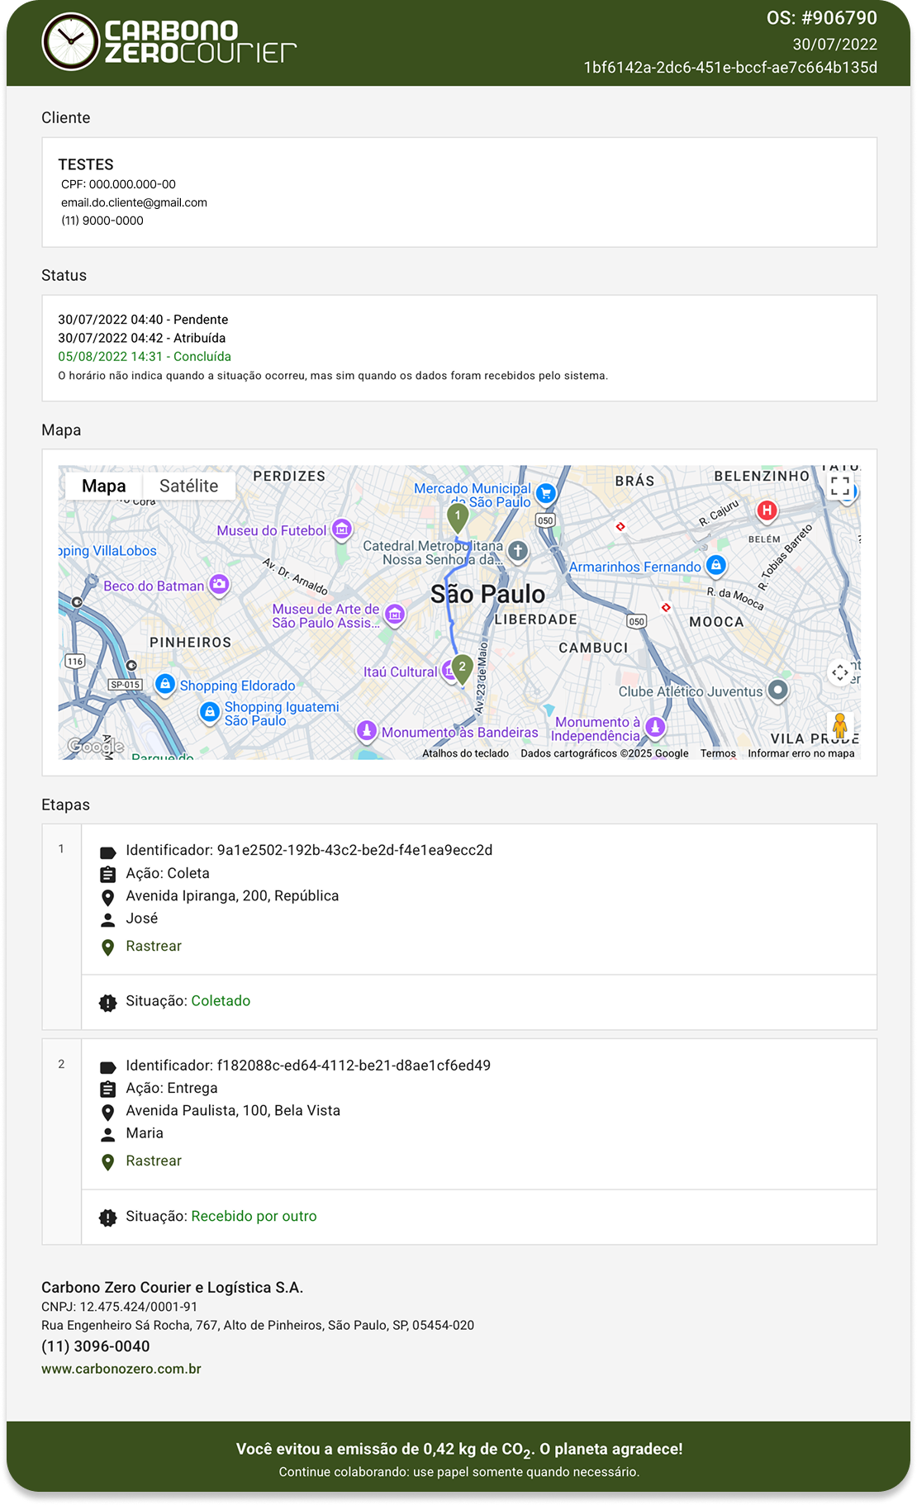Select the Mapa view tab
Viewport: 917px width, 1505px height.
coord(104,486)
